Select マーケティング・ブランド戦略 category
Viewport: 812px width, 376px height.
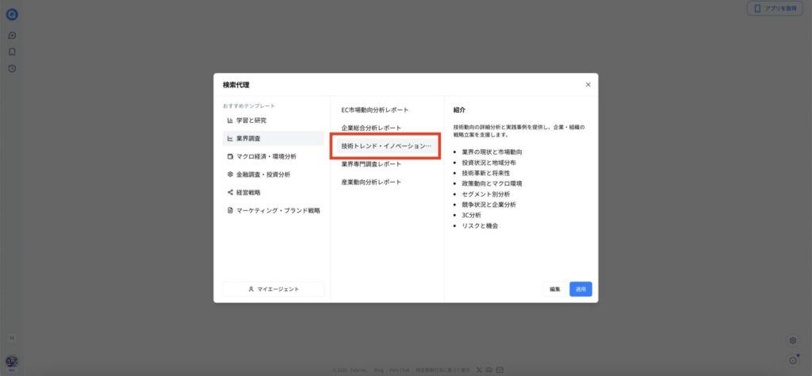click(274, 210)
